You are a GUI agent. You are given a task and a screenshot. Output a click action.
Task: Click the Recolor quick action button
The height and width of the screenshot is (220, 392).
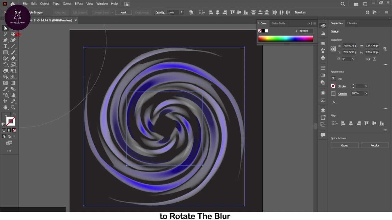[x=375, y=145]
